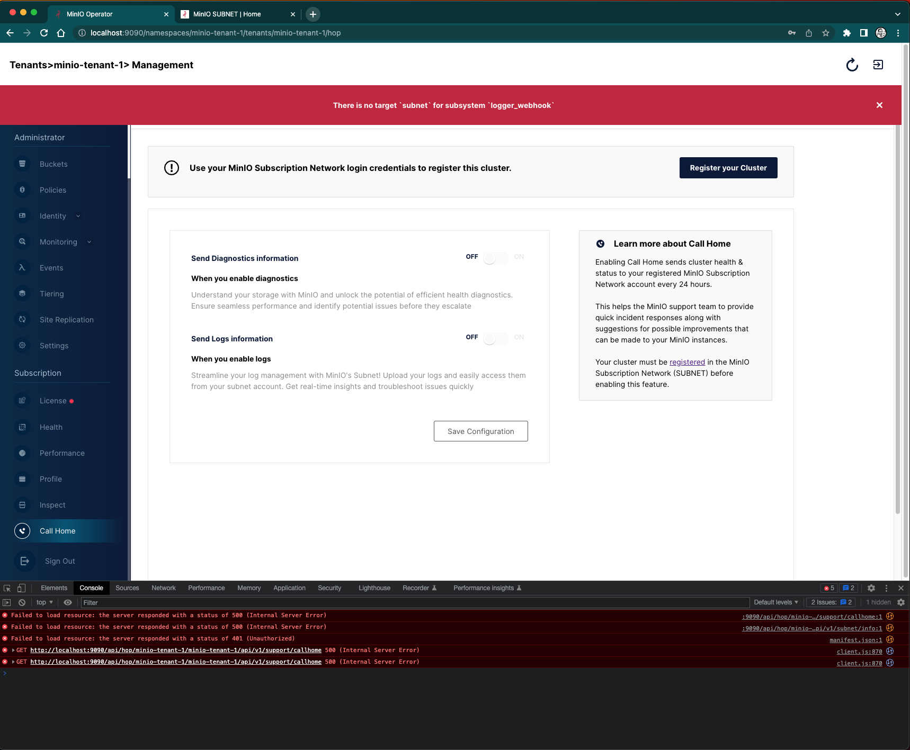Open the Chrome three-dot menu
This screenshot has height=750, width=910.
pyautogui.click(x=898, y=33)
